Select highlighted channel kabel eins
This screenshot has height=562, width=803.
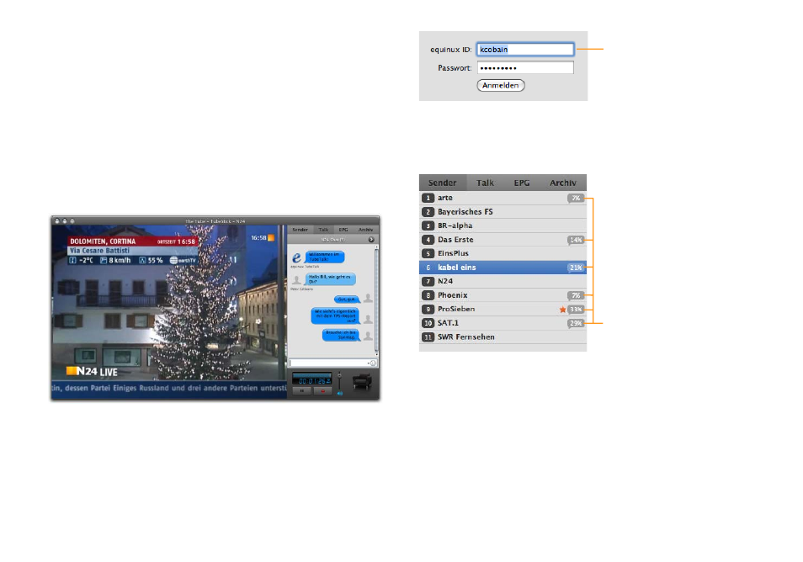[x=503, y=268]
